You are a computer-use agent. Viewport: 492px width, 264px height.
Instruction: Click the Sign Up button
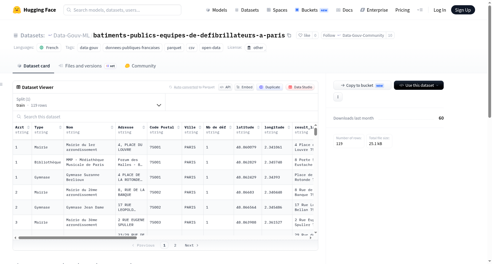coord(463,10)
